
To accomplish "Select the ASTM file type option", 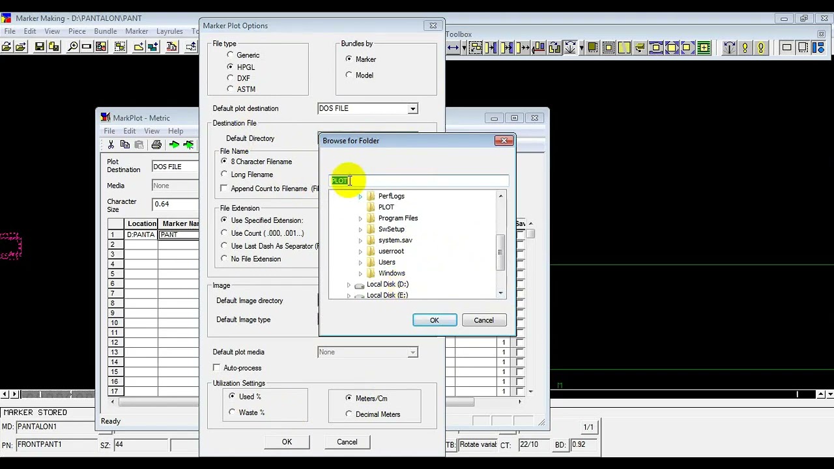I will pos(230,89).
